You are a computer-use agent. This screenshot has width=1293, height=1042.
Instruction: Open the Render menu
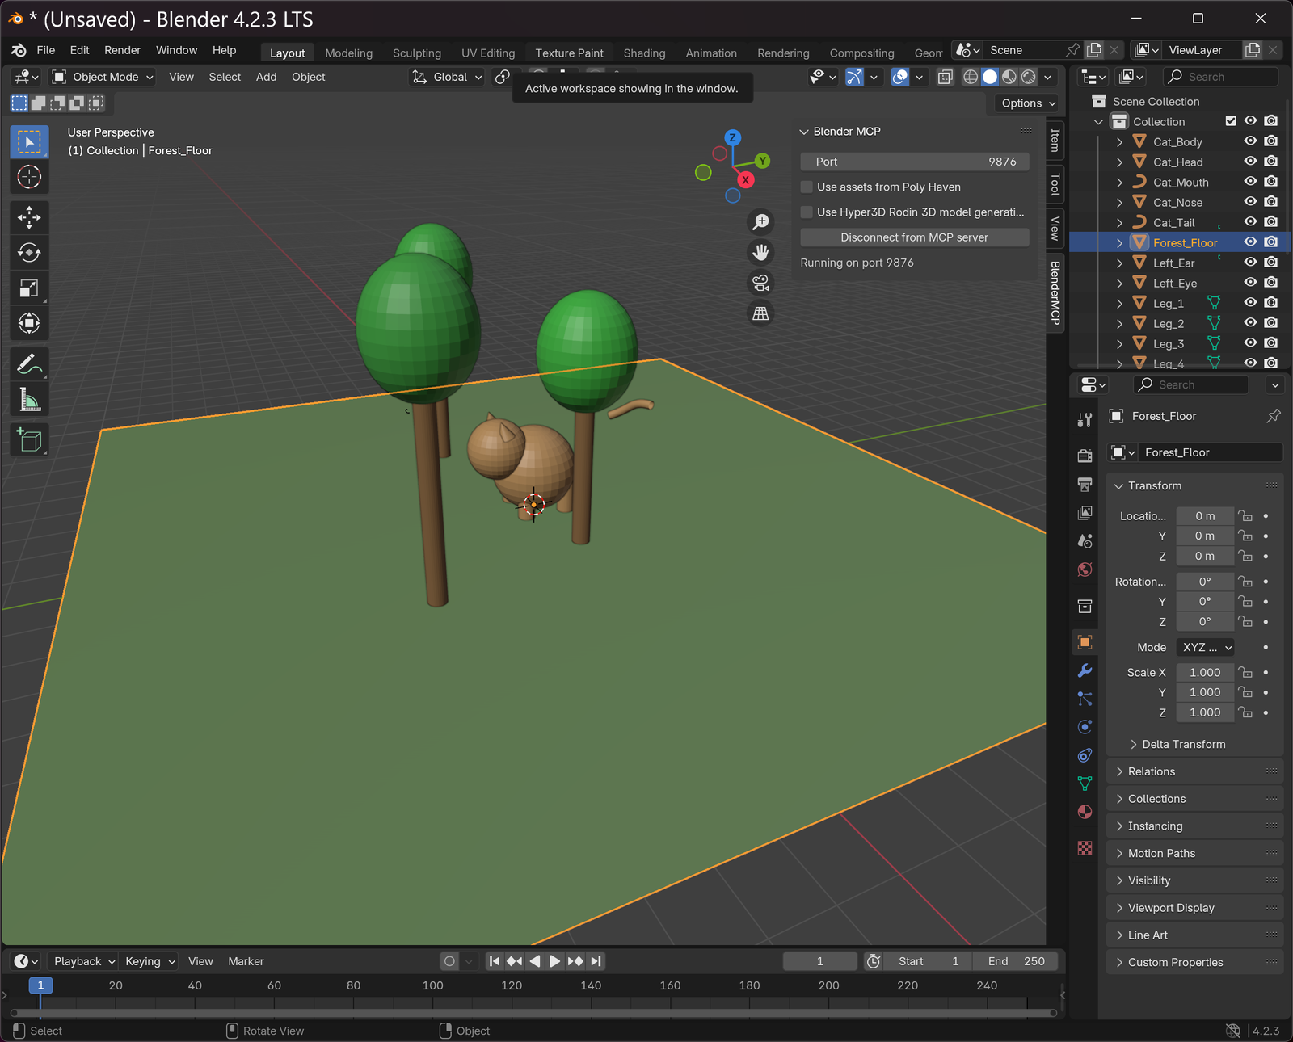(122, 50)
